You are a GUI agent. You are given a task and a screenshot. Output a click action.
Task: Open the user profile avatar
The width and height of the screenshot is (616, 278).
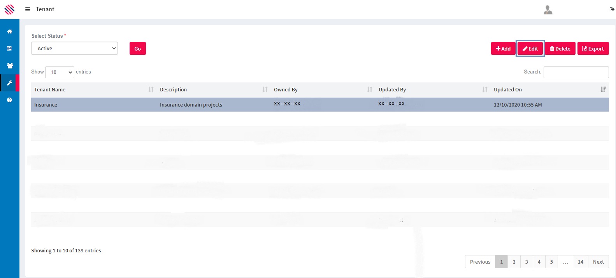(548, 10)
